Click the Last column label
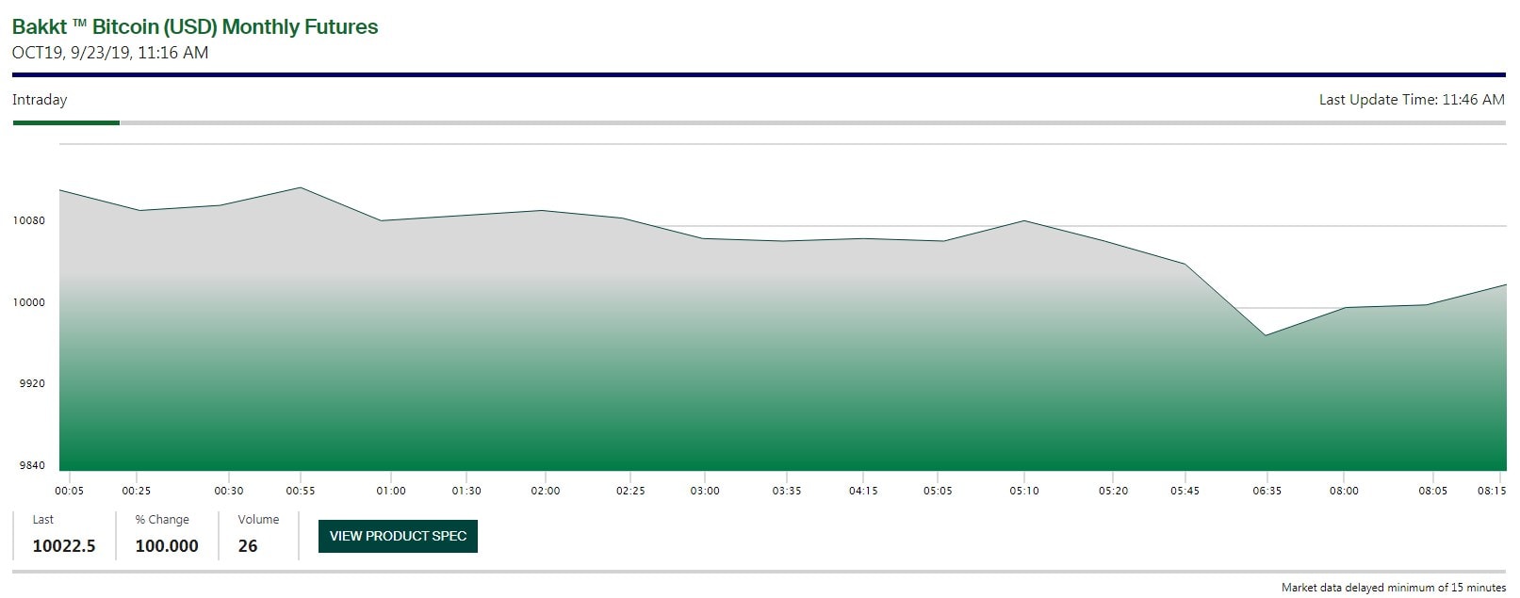 point(43,520)
